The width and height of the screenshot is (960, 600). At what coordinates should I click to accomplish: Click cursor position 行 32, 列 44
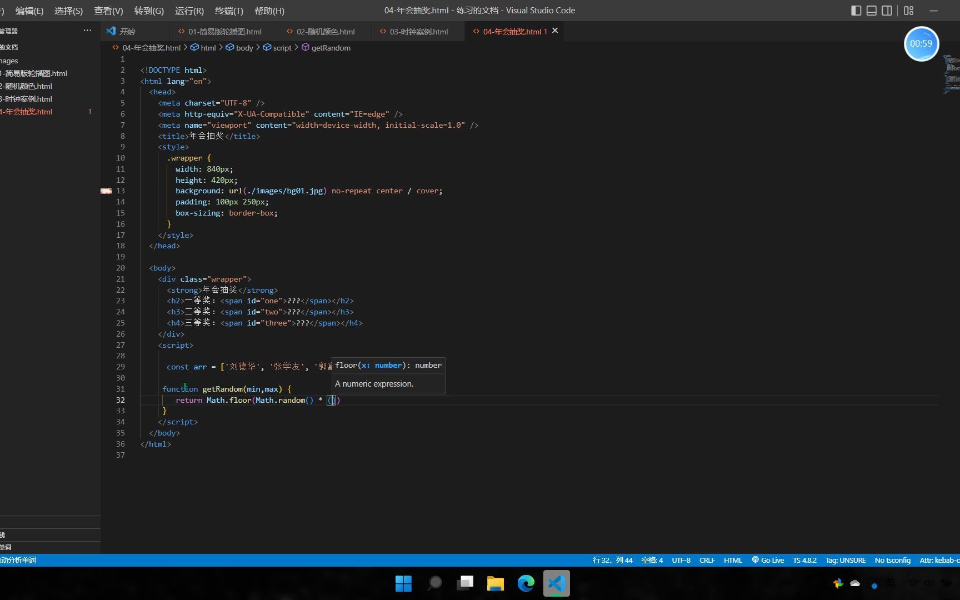click(x=612, y=560)
